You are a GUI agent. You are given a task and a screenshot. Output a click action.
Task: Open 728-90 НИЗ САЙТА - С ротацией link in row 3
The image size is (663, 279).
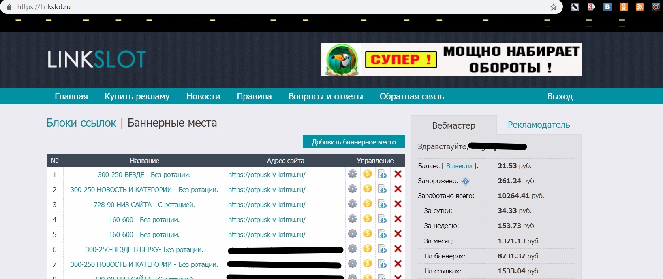click(144, 205)
